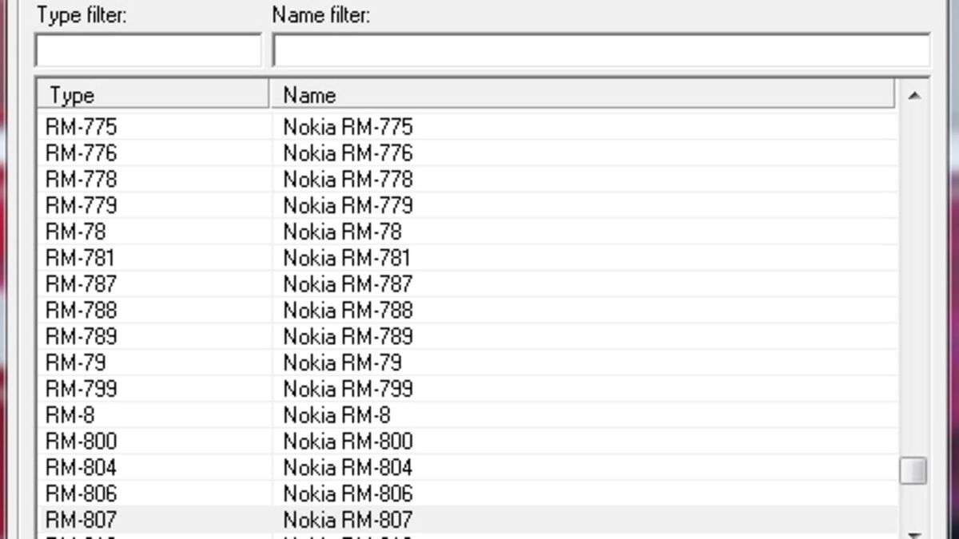The image size is (959, 539).
Task: Select the RM-78 row
Action: click(x=76, y=232)
